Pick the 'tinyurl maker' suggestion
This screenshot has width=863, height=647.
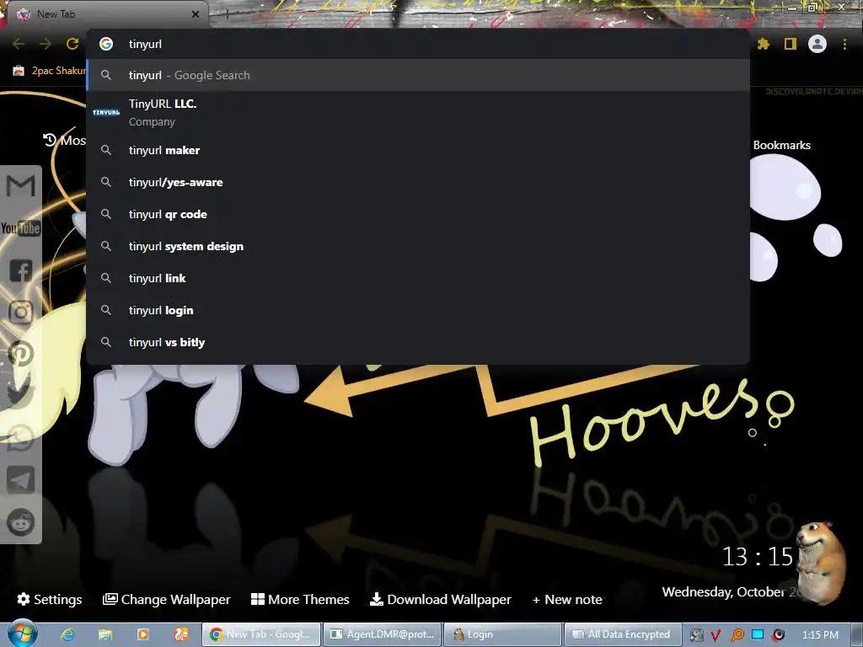pyautogui.click(x=418, y=150)
